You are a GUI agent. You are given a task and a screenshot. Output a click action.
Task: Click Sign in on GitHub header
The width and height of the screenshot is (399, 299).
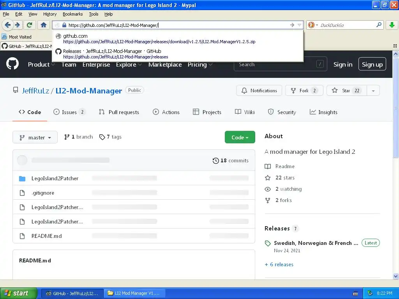343,65
